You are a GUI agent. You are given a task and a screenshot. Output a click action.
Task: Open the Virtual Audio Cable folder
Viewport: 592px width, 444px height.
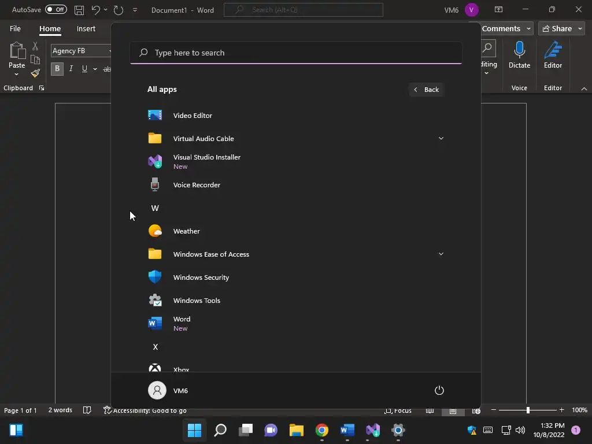point(295,139)
